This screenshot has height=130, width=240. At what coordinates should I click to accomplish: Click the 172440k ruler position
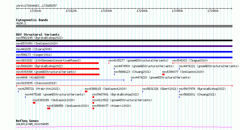[x=142, y=11]
